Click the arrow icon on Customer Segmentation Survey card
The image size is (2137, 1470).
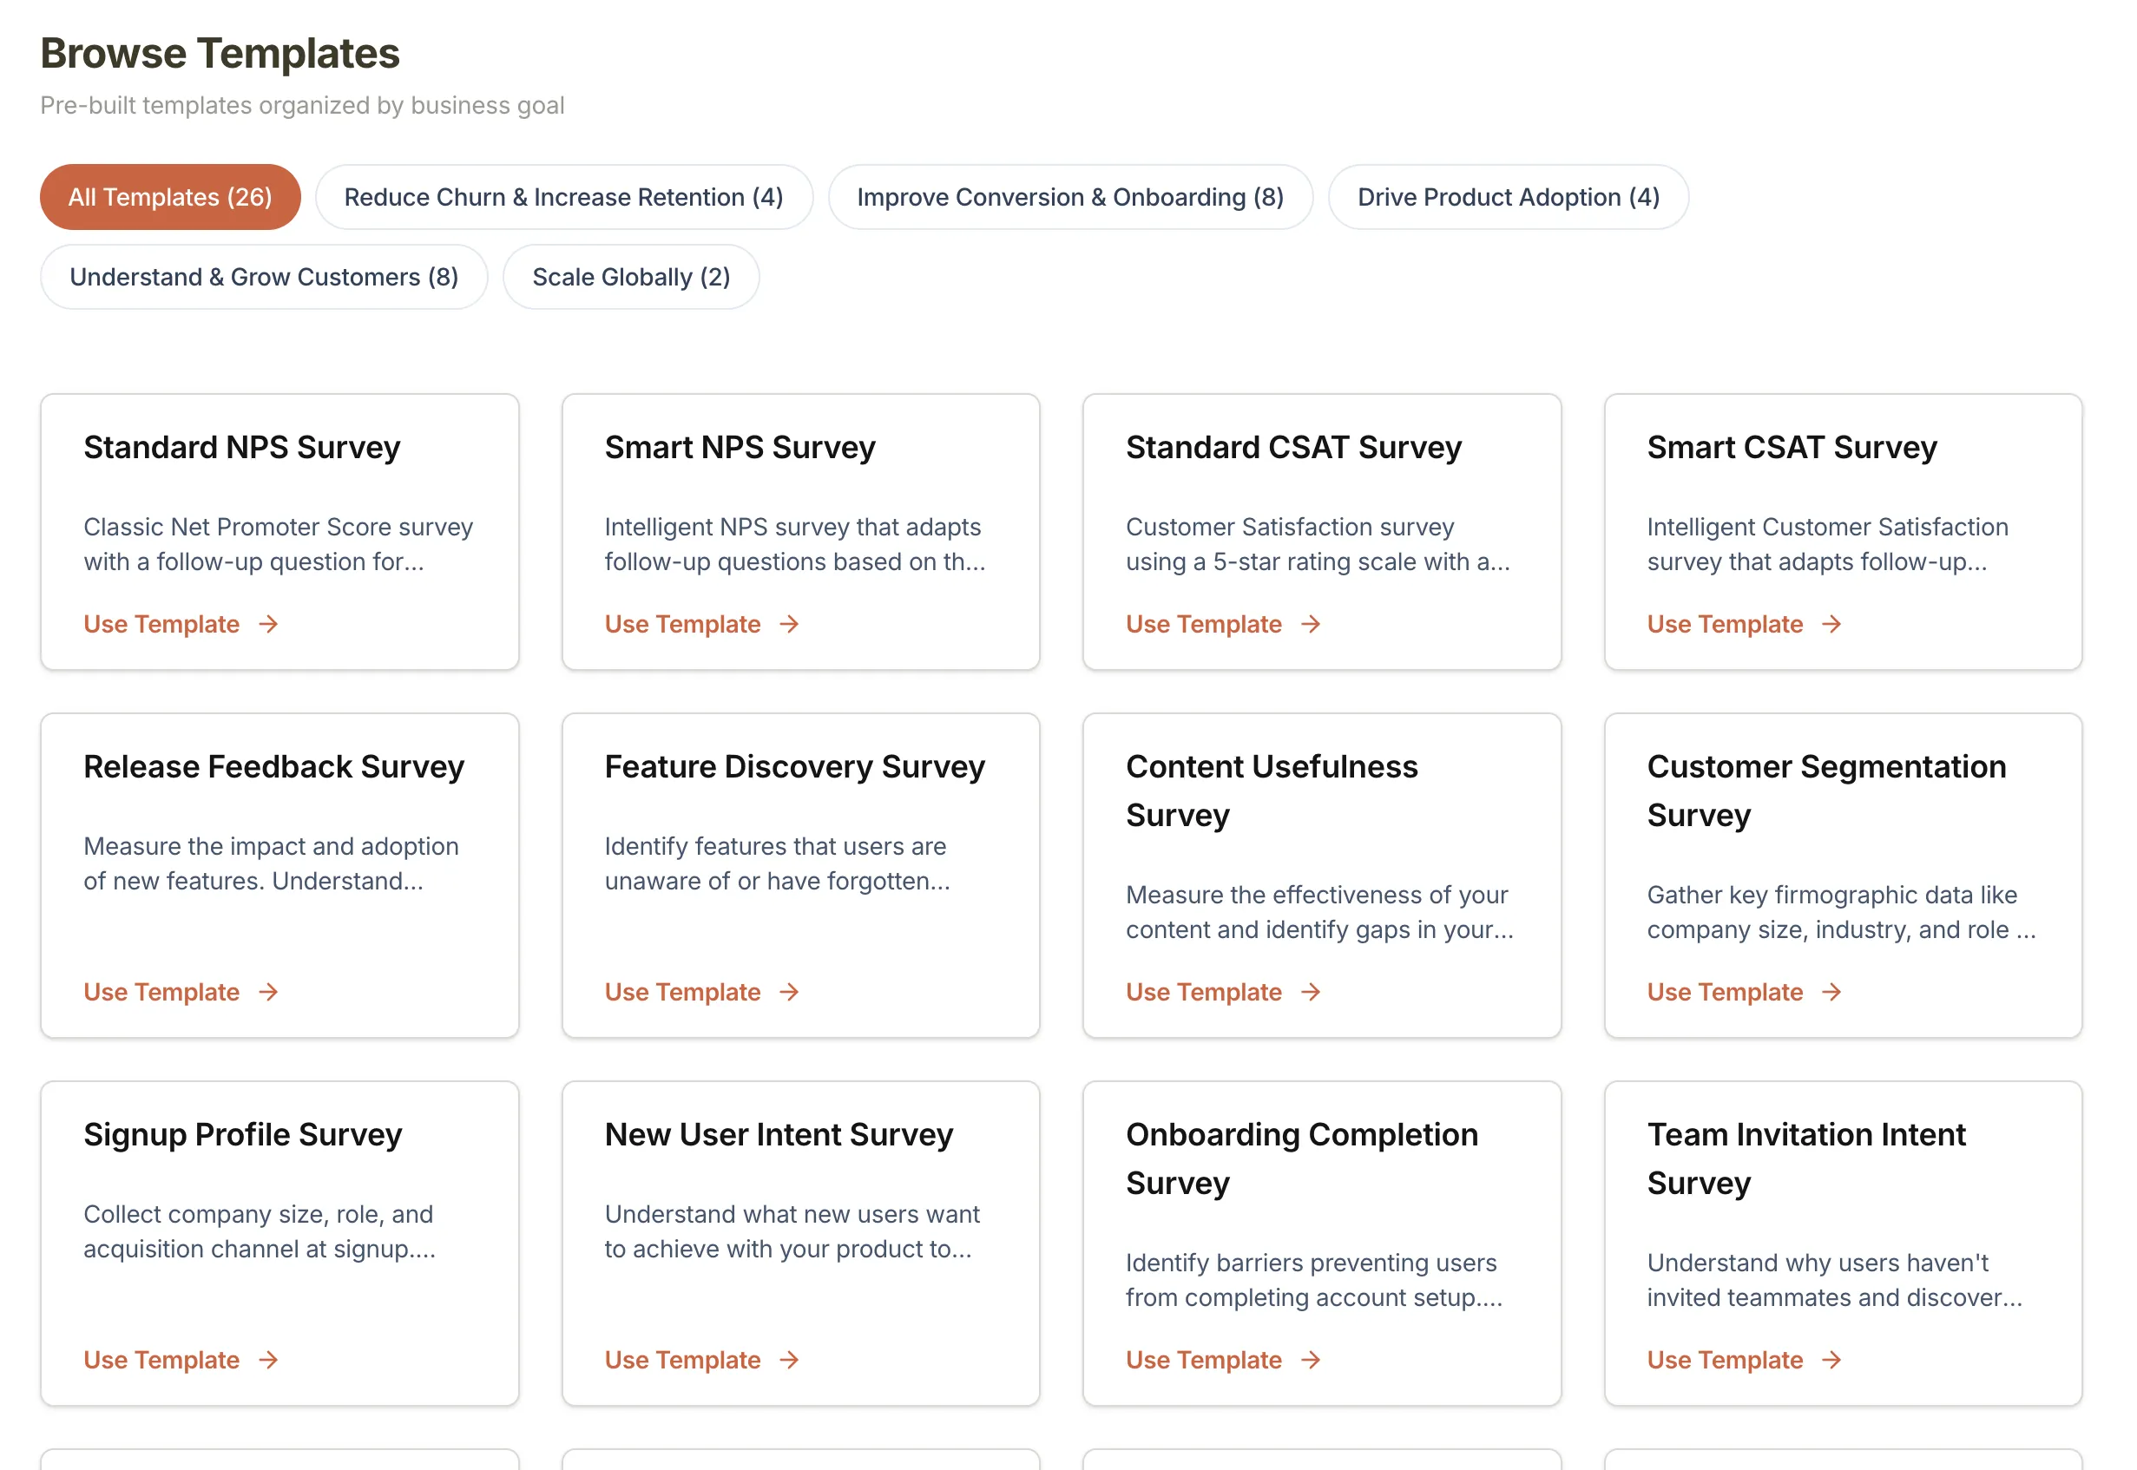tap(1831, 992)
